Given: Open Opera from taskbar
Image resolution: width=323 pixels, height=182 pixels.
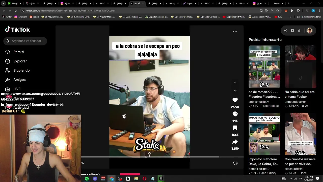Looking at the screenshot, I should click(144, 179).
